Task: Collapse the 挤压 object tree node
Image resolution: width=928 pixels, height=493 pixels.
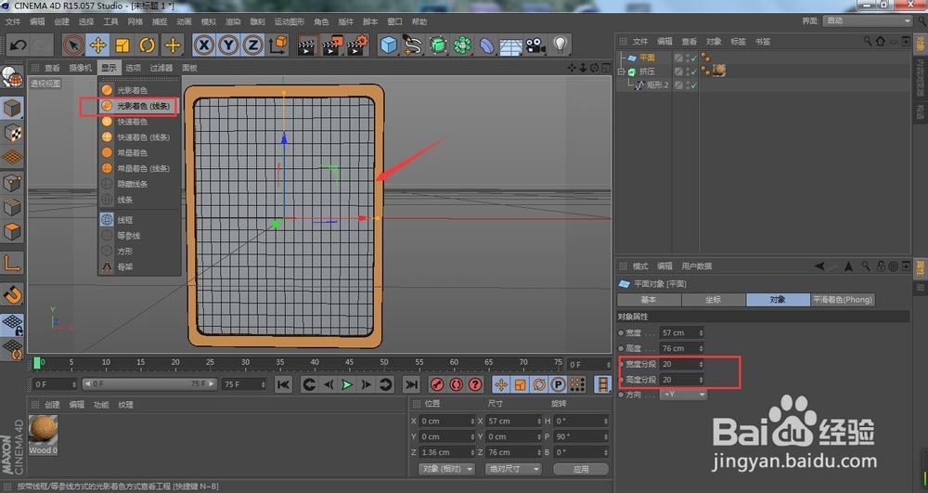Action: 622,71
